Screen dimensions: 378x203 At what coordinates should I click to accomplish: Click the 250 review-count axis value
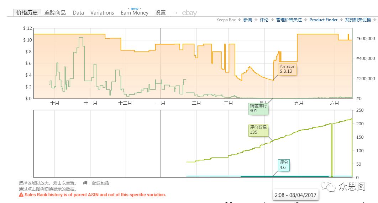[x=360, y=110]
